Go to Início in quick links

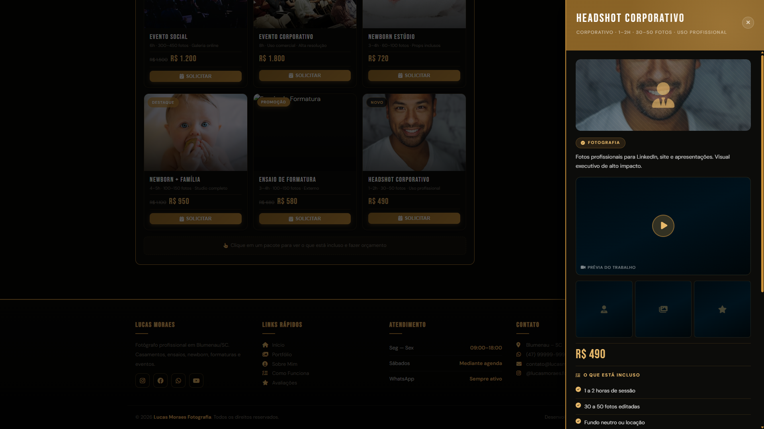click(278, 345)
